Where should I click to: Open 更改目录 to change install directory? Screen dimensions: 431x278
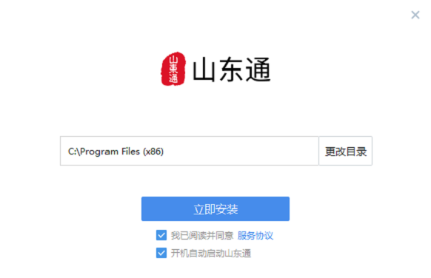pos(346,151)
